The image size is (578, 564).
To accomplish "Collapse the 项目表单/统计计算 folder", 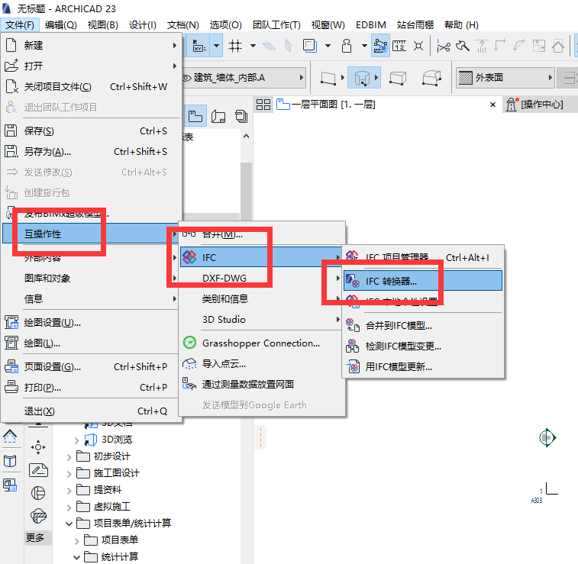I will pos(69,524).
